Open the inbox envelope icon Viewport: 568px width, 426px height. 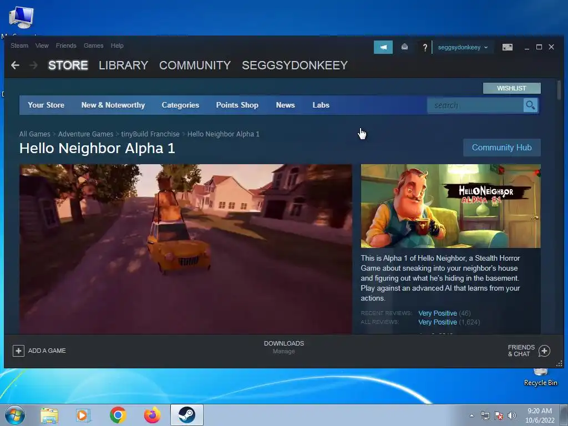pyautogui.click(x=404, y=47)
